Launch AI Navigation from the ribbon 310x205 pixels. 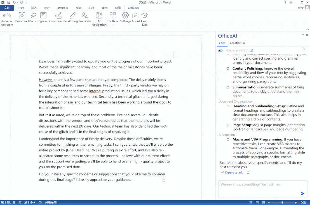(99, 19)
